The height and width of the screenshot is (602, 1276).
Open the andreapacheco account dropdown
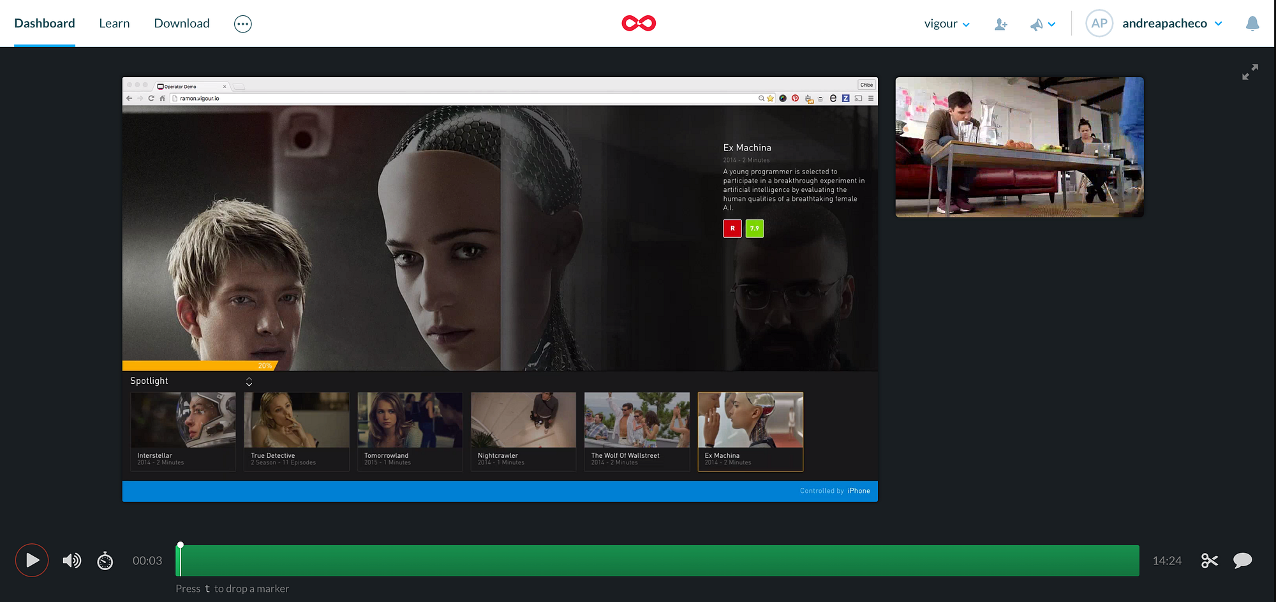point(1172,24)
